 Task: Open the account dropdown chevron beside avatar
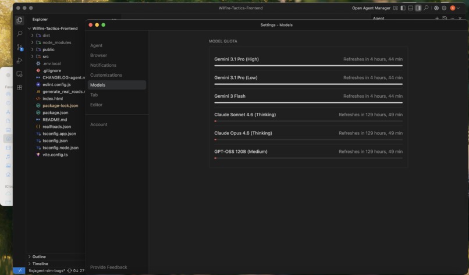tap(458, 8)
